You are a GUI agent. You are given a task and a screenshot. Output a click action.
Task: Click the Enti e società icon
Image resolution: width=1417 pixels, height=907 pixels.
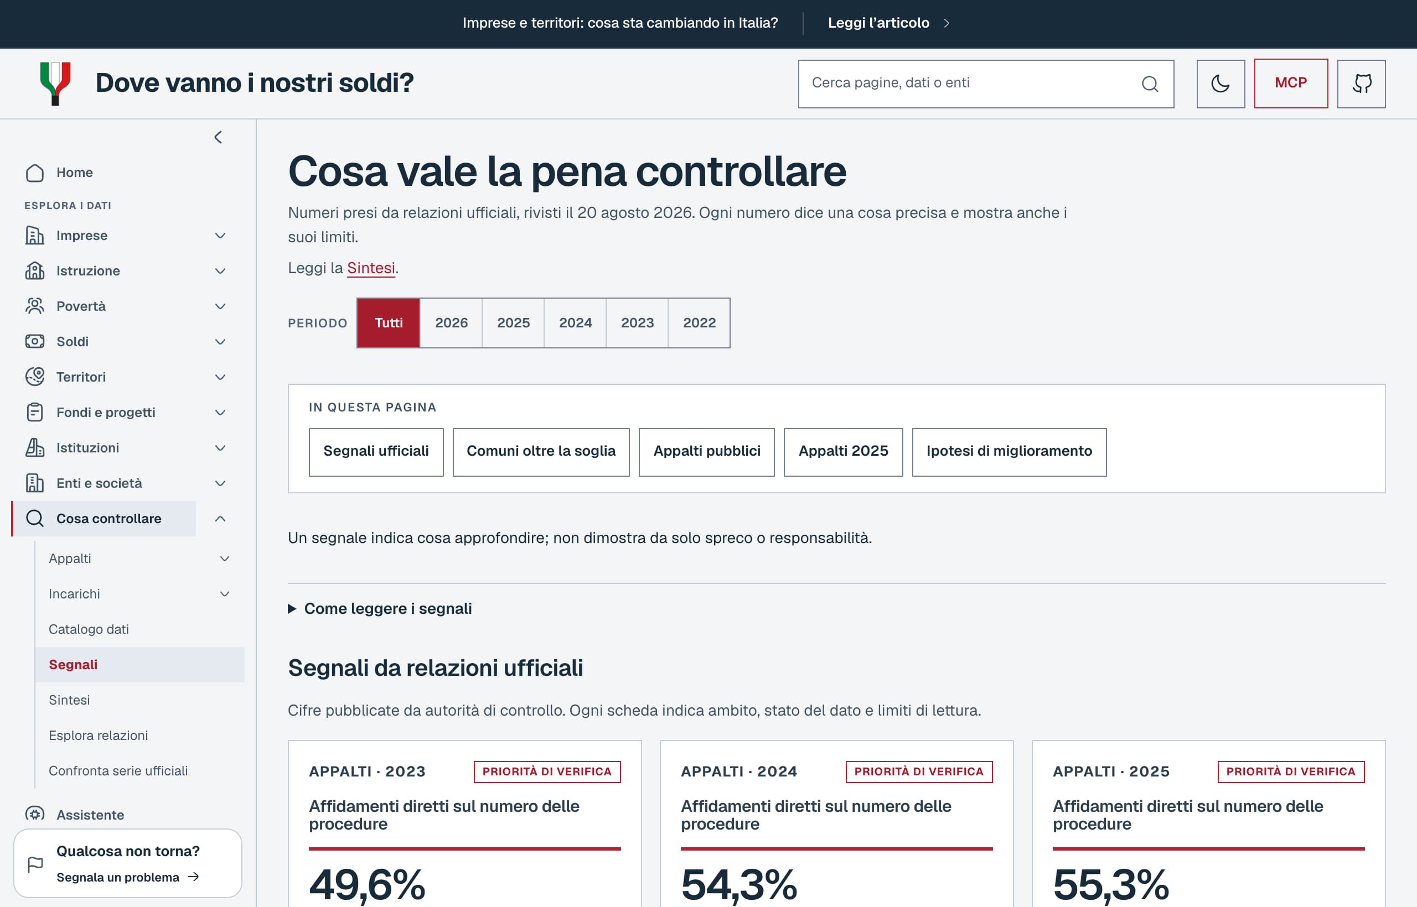point(35,483)
